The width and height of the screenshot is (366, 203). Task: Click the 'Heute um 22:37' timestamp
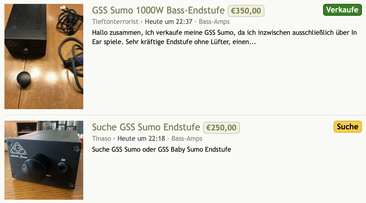tap(168, 22)
